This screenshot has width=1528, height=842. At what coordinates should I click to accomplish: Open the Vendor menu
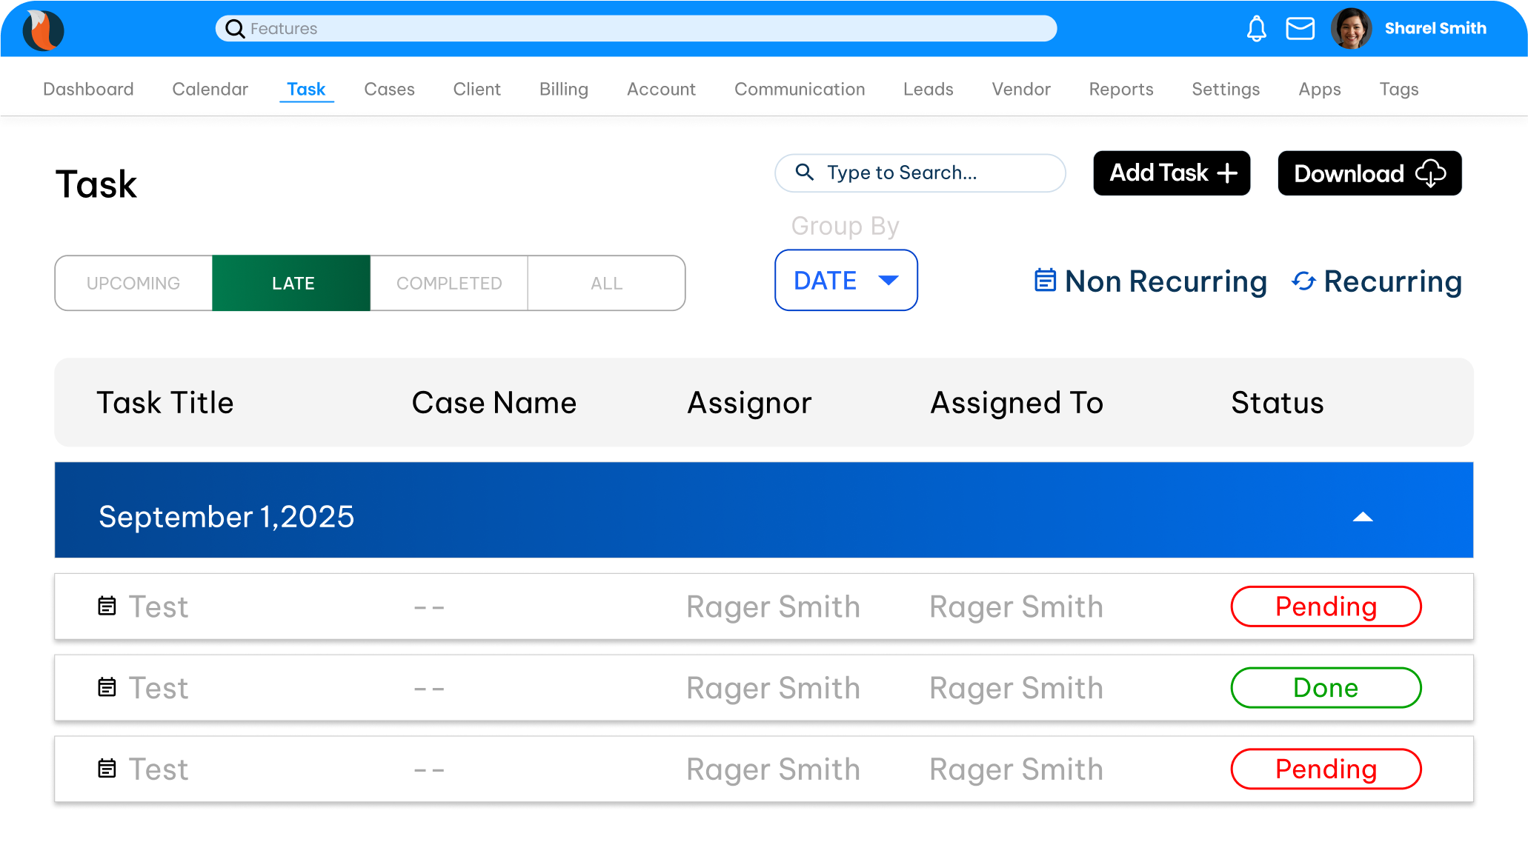(x=1021, y=89)
